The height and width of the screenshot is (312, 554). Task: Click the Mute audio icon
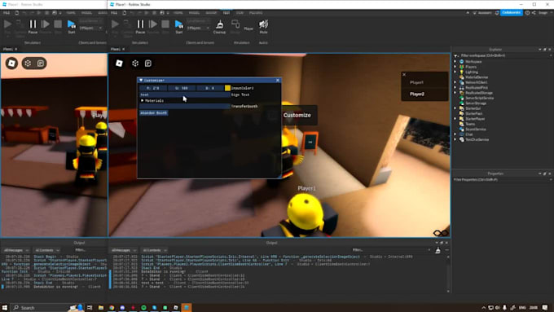tap(263, 27)
